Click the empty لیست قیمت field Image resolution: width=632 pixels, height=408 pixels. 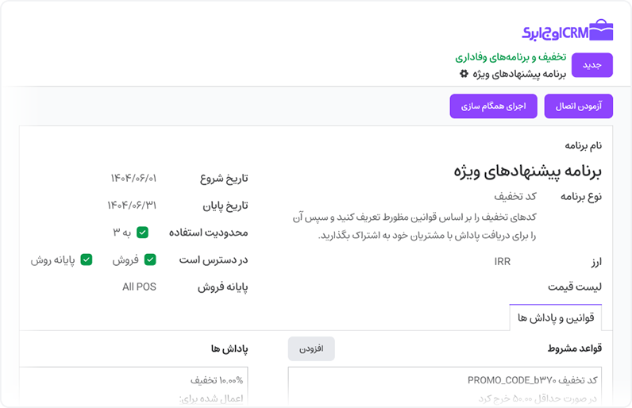coord(476,287)
